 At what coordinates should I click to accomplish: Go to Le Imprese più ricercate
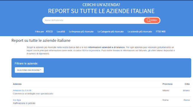point(81,31)
